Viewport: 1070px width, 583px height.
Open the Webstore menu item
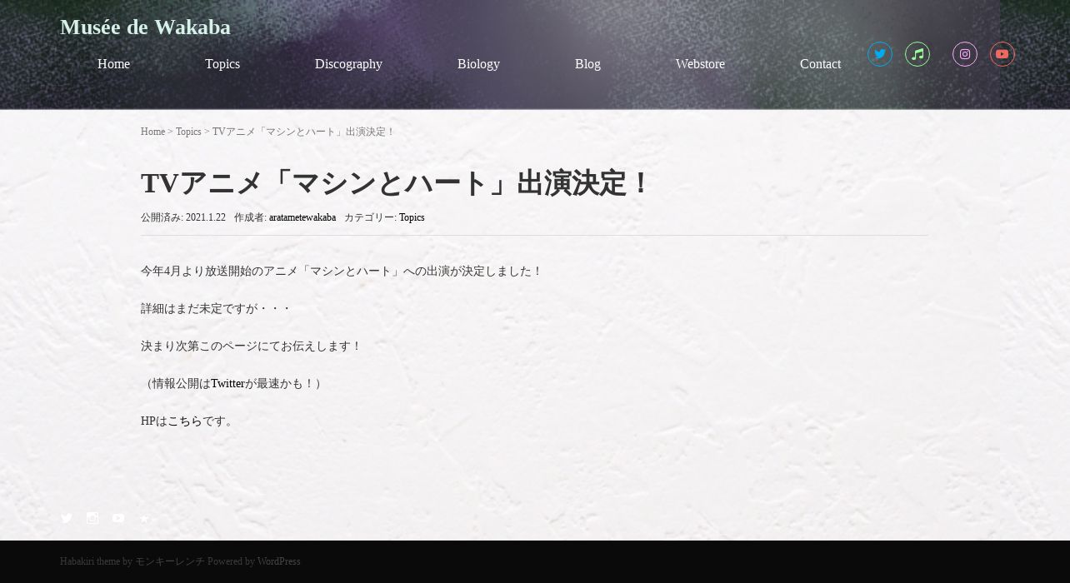pyautogui.click(x=700, y=64)
